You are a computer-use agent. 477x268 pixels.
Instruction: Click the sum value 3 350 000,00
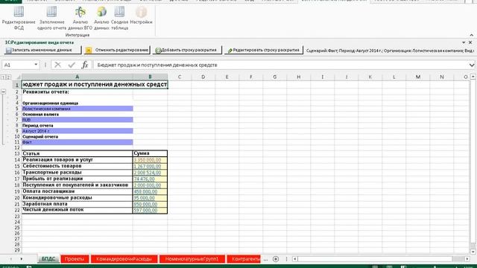(150, 160)
